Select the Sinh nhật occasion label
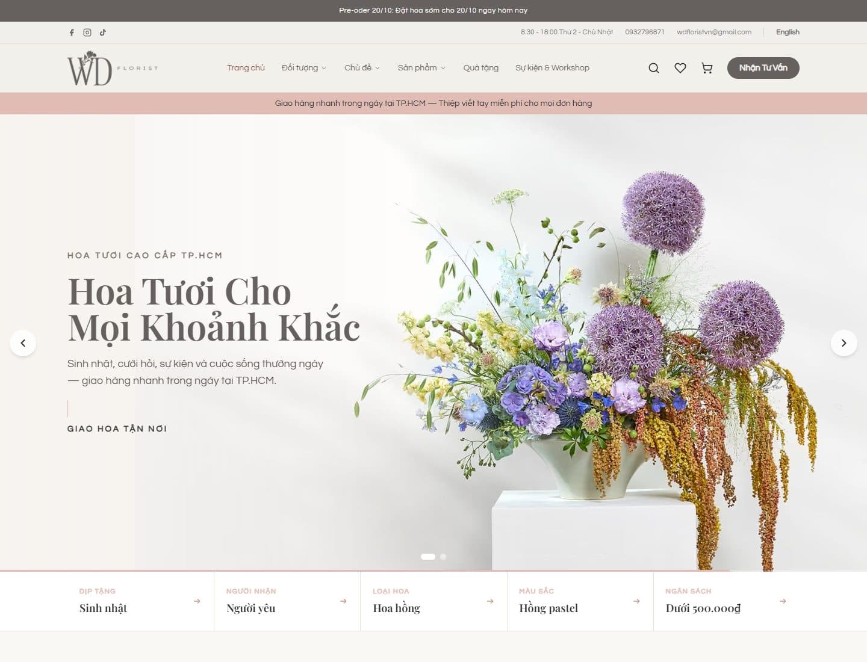867x662 pixels. click(x=103, y=608)
